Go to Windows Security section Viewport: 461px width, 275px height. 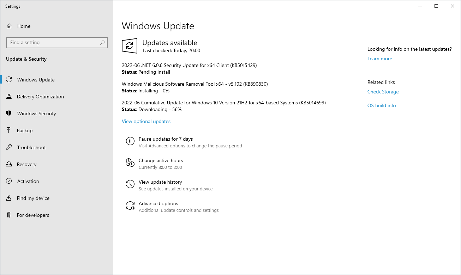[x=56, y=114]
